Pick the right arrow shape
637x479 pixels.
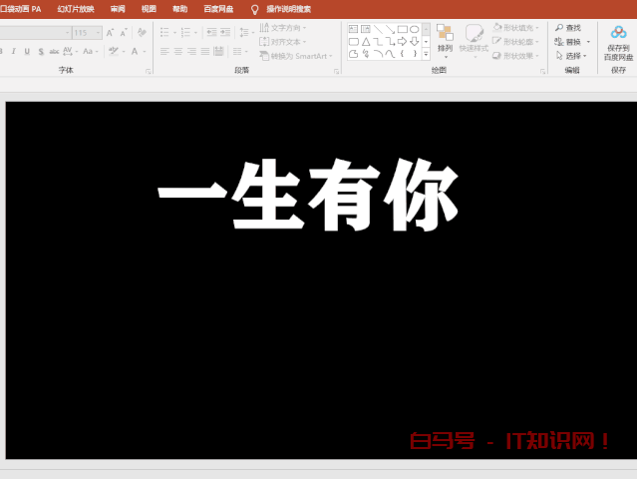point(402,42)
